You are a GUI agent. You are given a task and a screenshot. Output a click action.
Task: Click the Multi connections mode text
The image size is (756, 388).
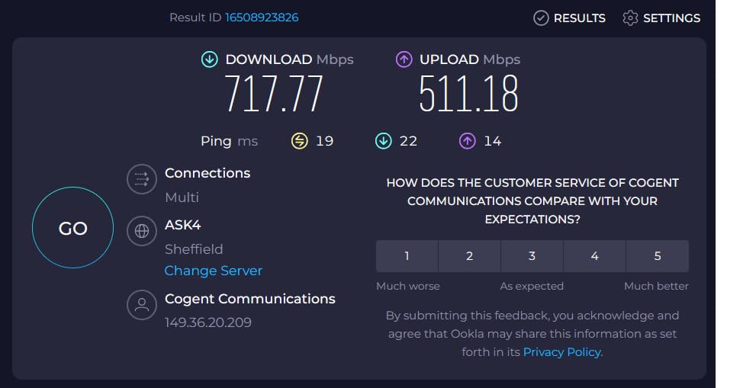[x=182, y=197]
